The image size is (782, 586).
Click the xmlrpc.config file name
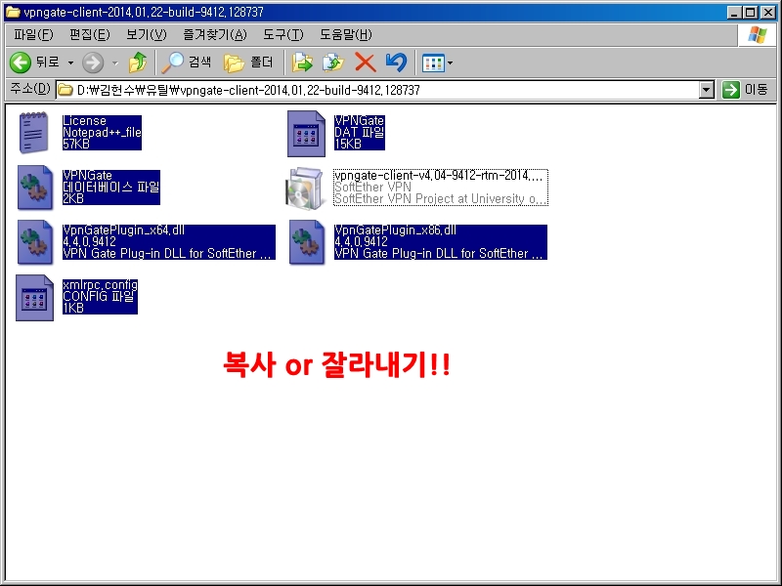pos(101,285)
